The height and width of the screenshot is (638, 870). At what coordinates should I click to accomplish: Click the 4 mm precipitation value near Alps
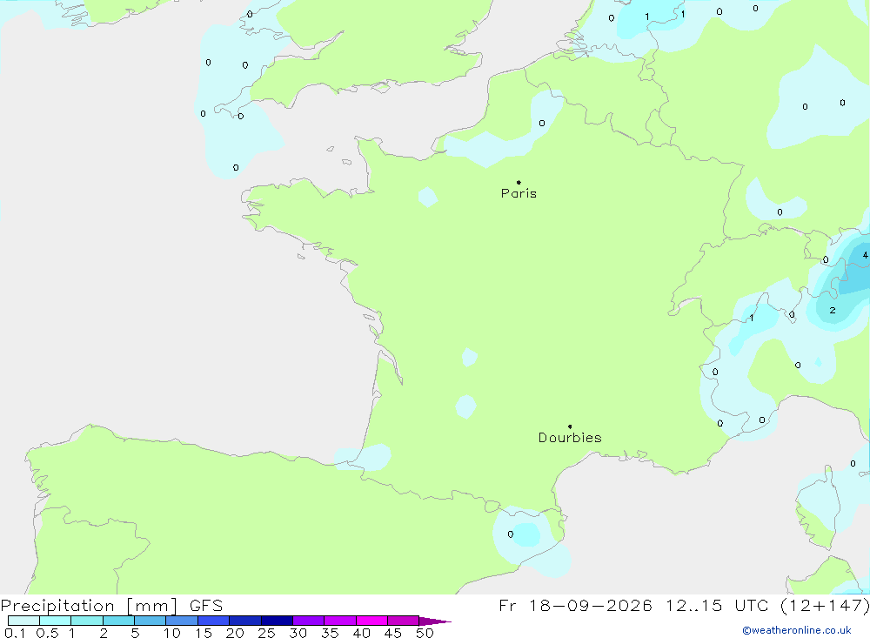coord(865,255)
